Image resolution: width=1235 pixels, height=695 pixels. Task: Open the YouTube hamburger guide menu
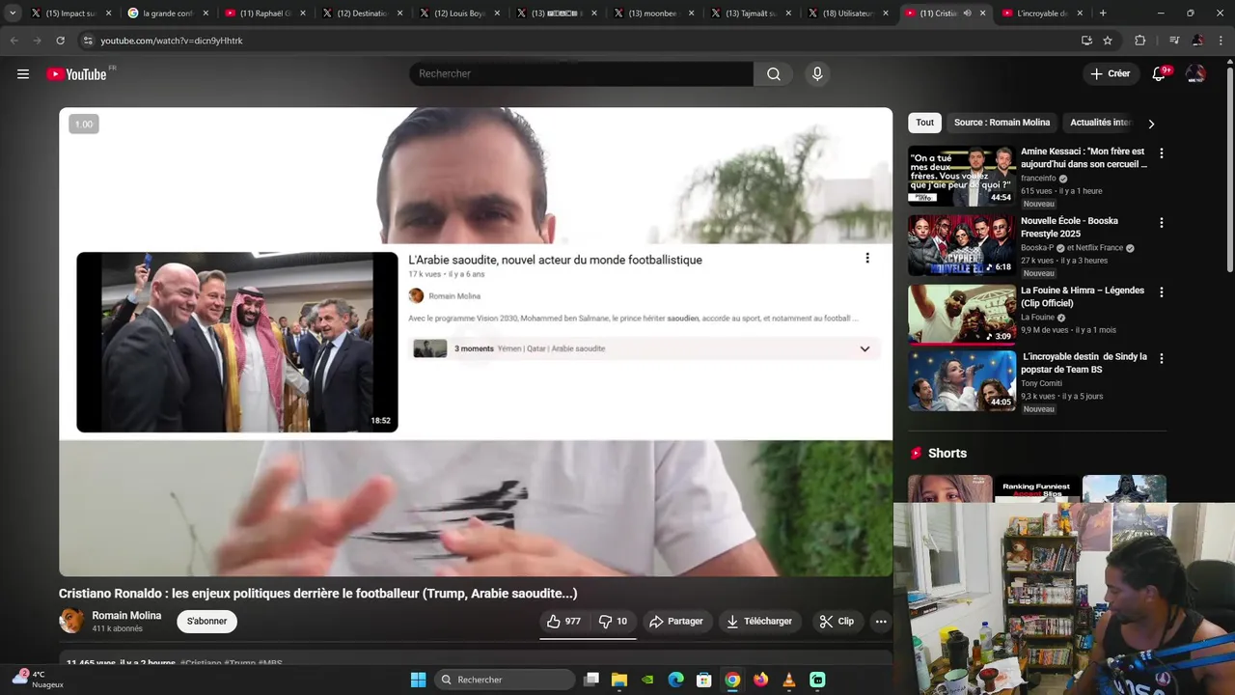click(23, 74)
